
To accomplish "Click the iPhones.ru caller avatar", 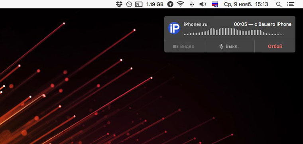I will coord(174,28).
